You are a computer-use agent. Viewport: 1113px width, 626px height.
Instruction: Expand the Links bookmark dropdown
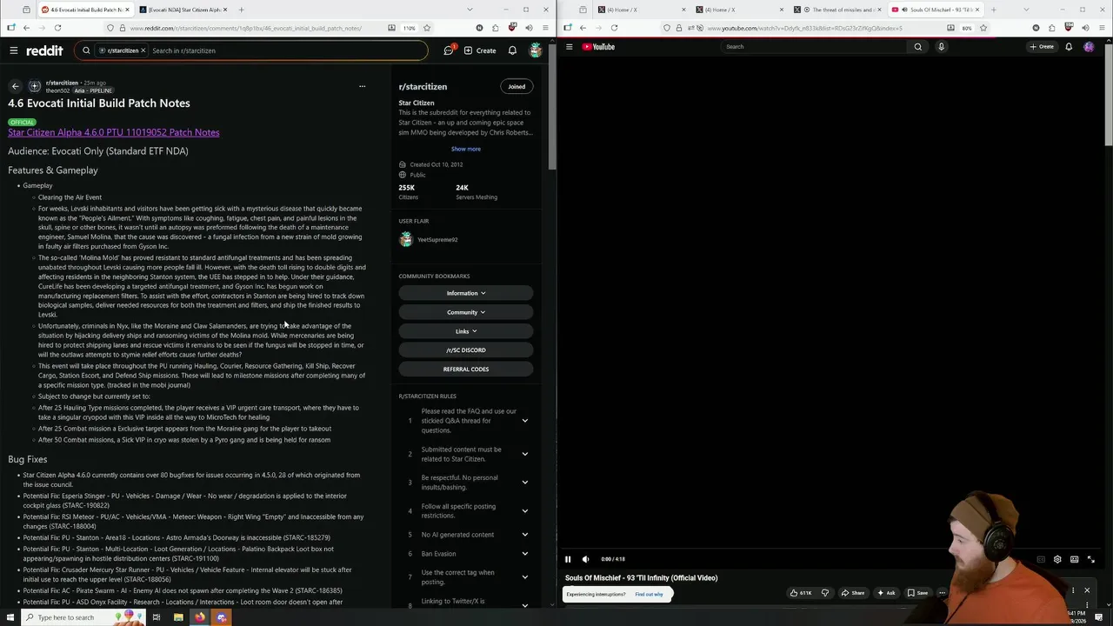[x=465, y=331]
